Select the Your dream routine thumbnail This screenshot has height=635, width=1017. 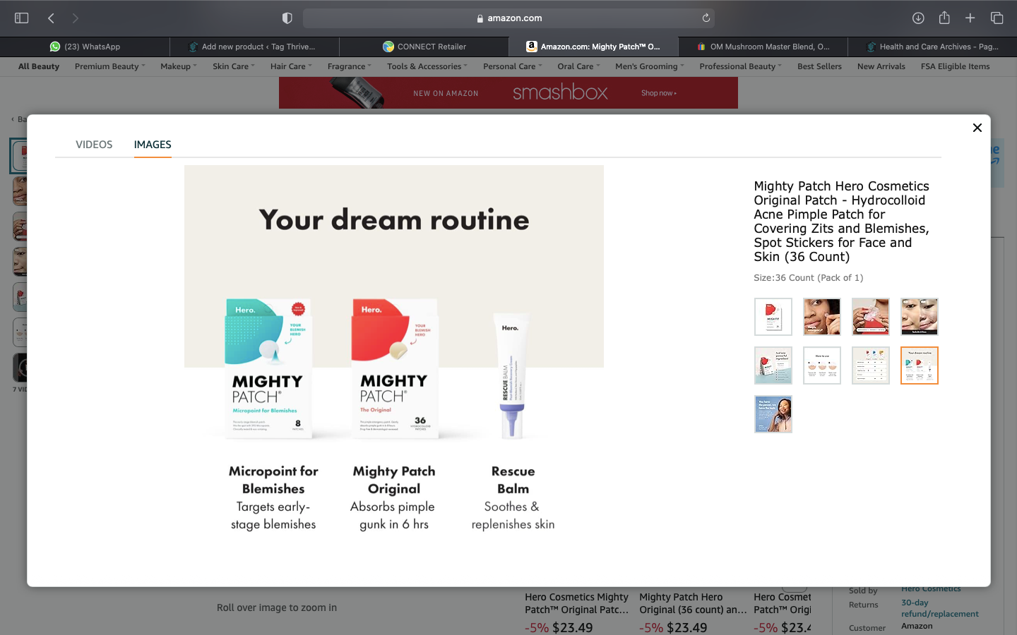tap(920, 365)
